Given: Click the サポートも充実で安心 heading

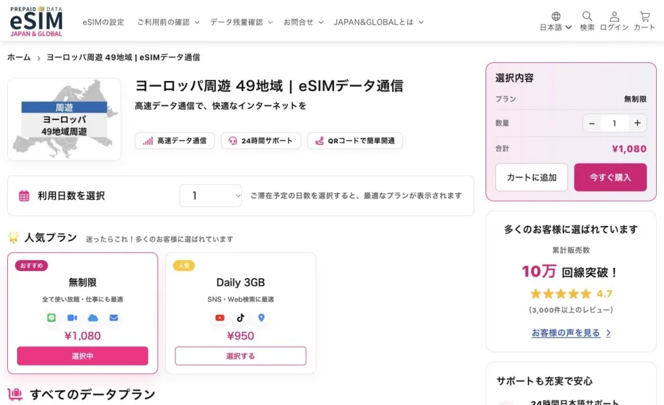Looking at the screenshot, I should [545, 381].
